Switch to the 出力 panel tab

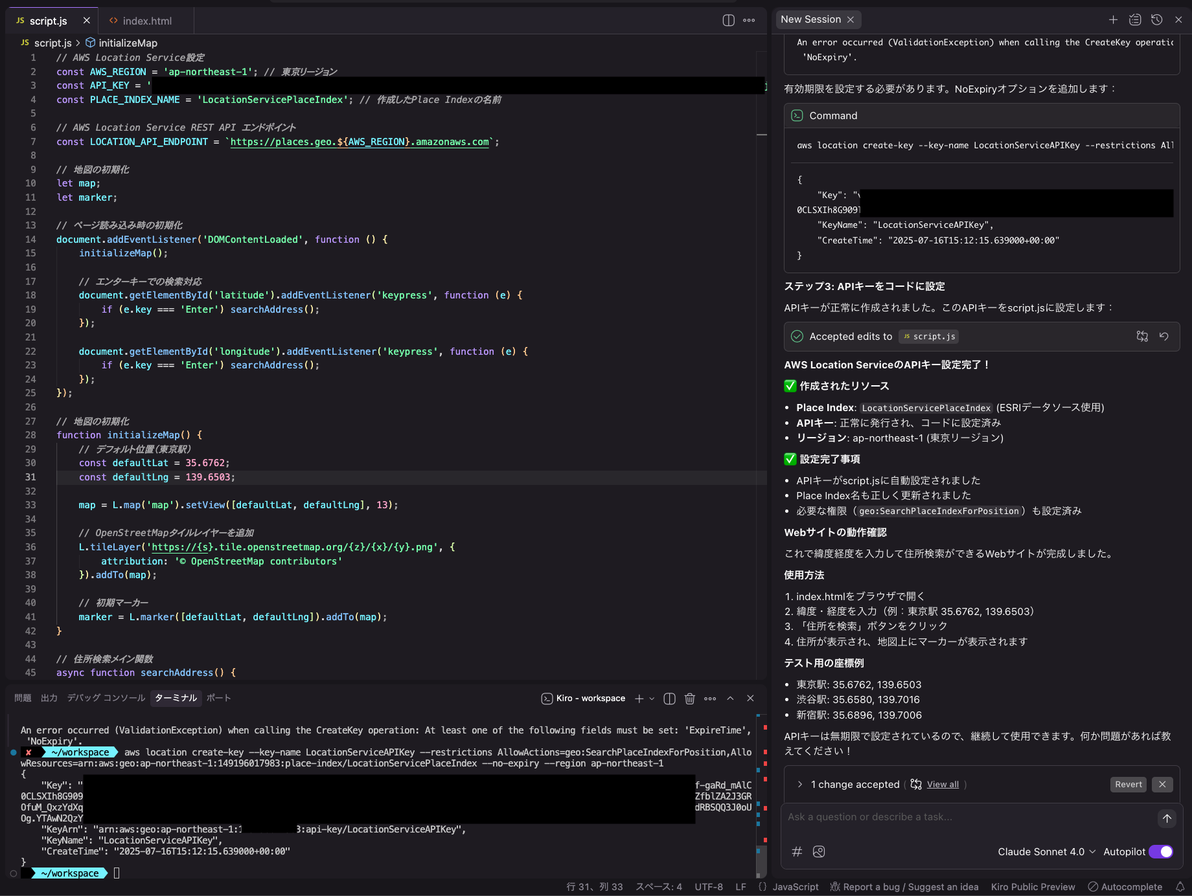point(49,698)
